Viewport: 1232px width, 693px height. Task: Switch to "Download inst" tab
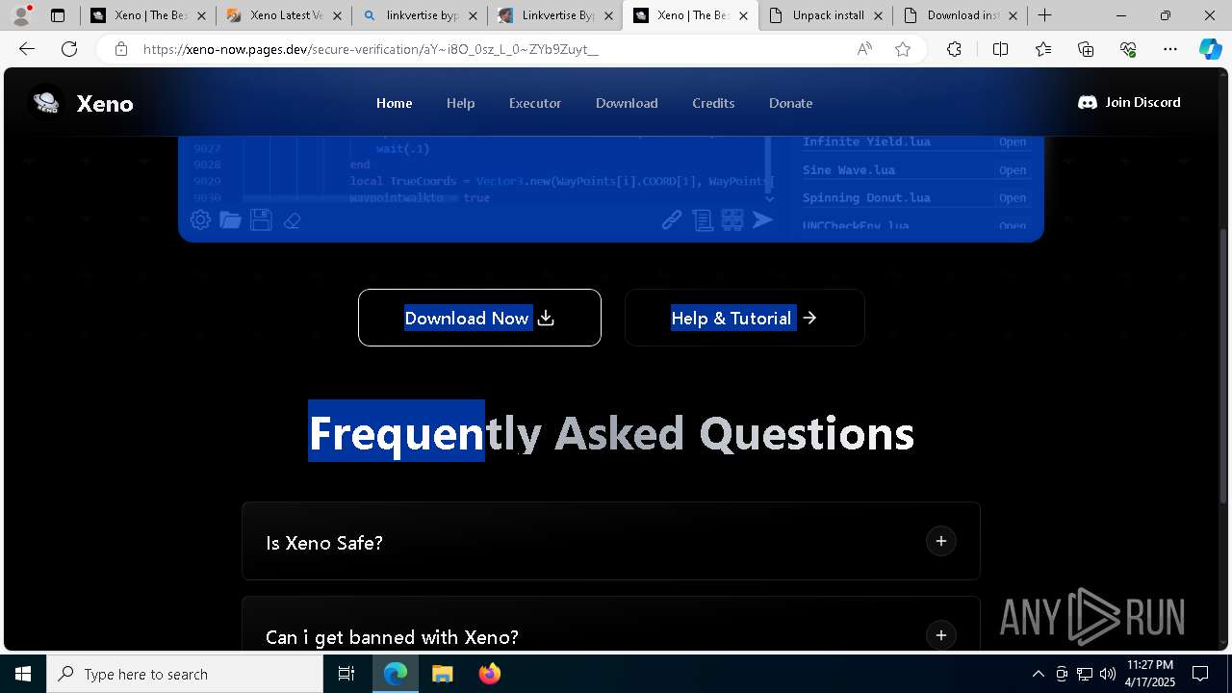click(x=961, y=15)
